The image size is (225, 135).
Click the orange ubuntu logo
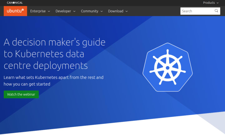15,11
